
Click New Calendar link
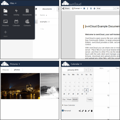point(69,105)
